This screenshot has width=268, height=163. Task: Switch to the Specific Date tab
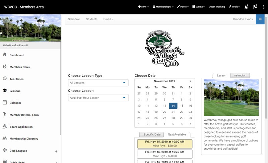[x=151, y=134]
